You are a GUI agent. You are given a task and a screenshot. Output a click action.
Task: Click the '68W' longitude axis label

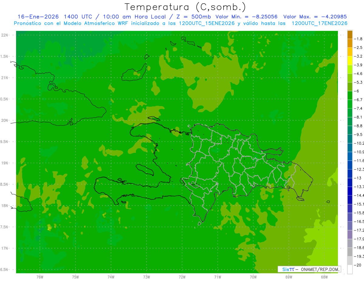pos(324,277)
